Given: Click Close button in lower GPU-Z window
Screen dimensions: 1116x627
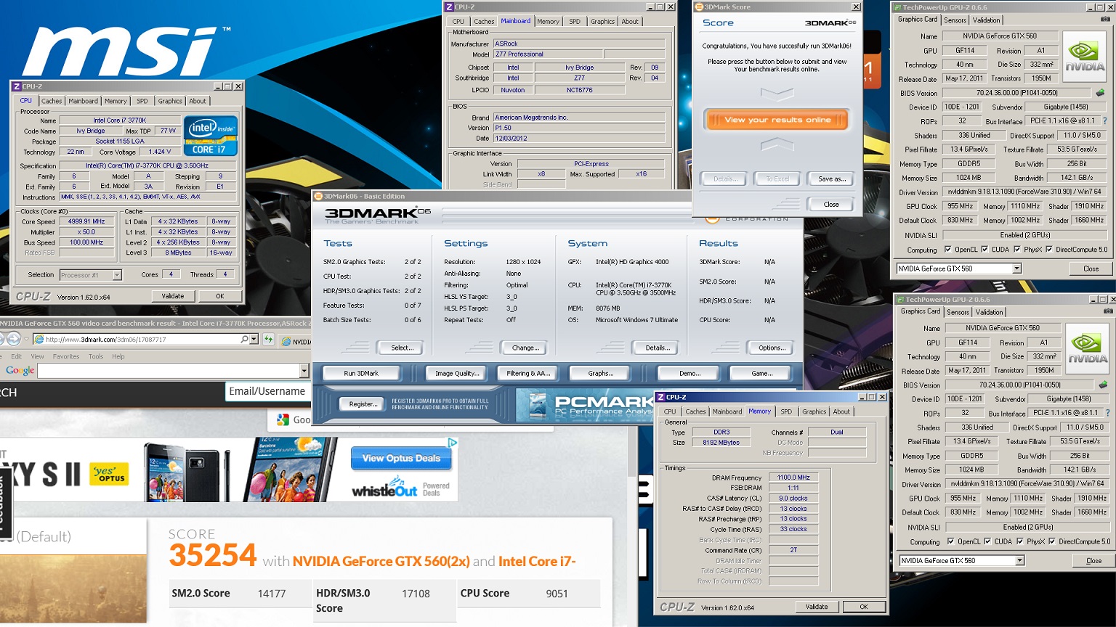Looking at the screenshot, I should pyautogui.click(x=1093, y=560).
